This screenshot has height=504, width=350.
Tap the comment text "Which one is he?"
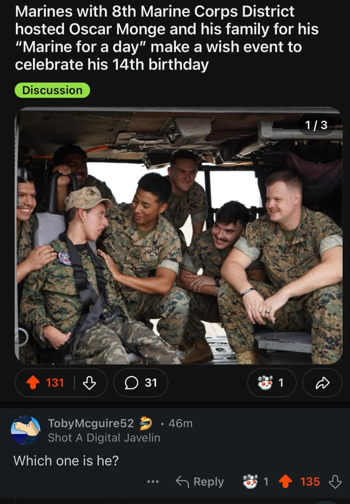(66, 460)
